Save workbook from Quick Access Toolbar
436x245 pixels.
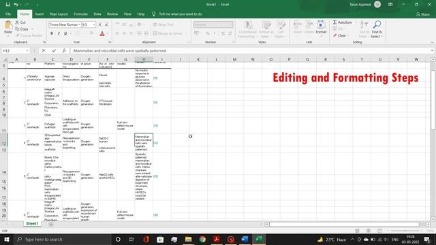(7, 5)
